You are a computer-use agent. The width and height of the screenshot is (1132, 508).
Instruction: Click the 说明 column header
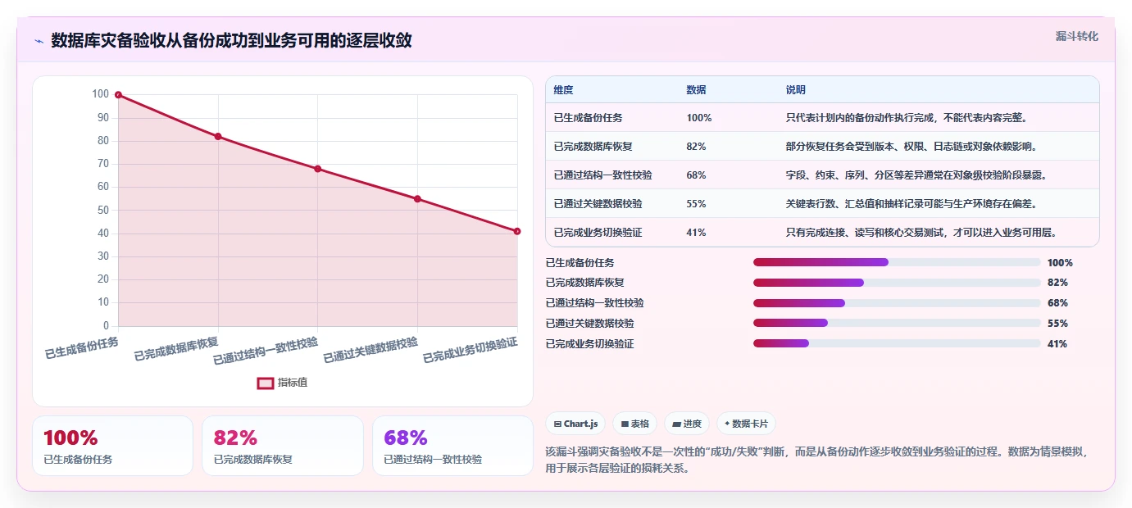coord(795,89)
